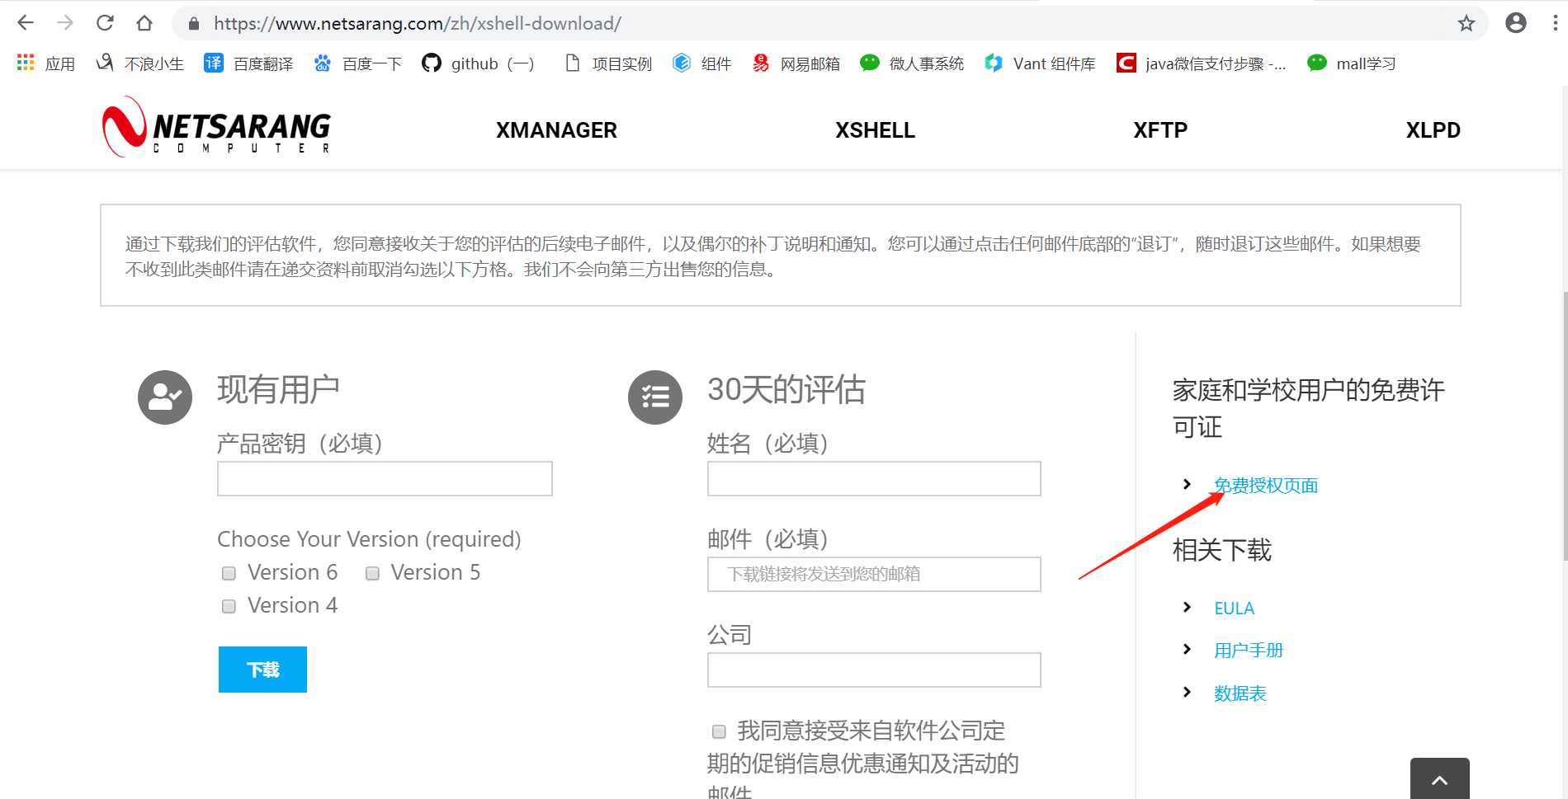The height and width of the screenshot is (799, 1568).
Task: Click the browser forward arrow
Action: coord(65,23)
